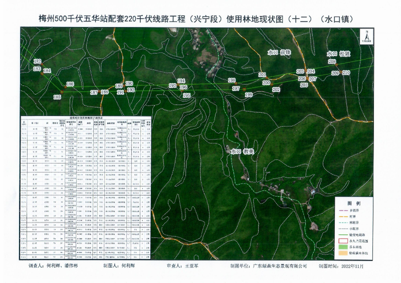This screenshot has width=401, height=283.
Task: Select the orange 特殊灌木林地 legend swatch
Action: [343, 253]
